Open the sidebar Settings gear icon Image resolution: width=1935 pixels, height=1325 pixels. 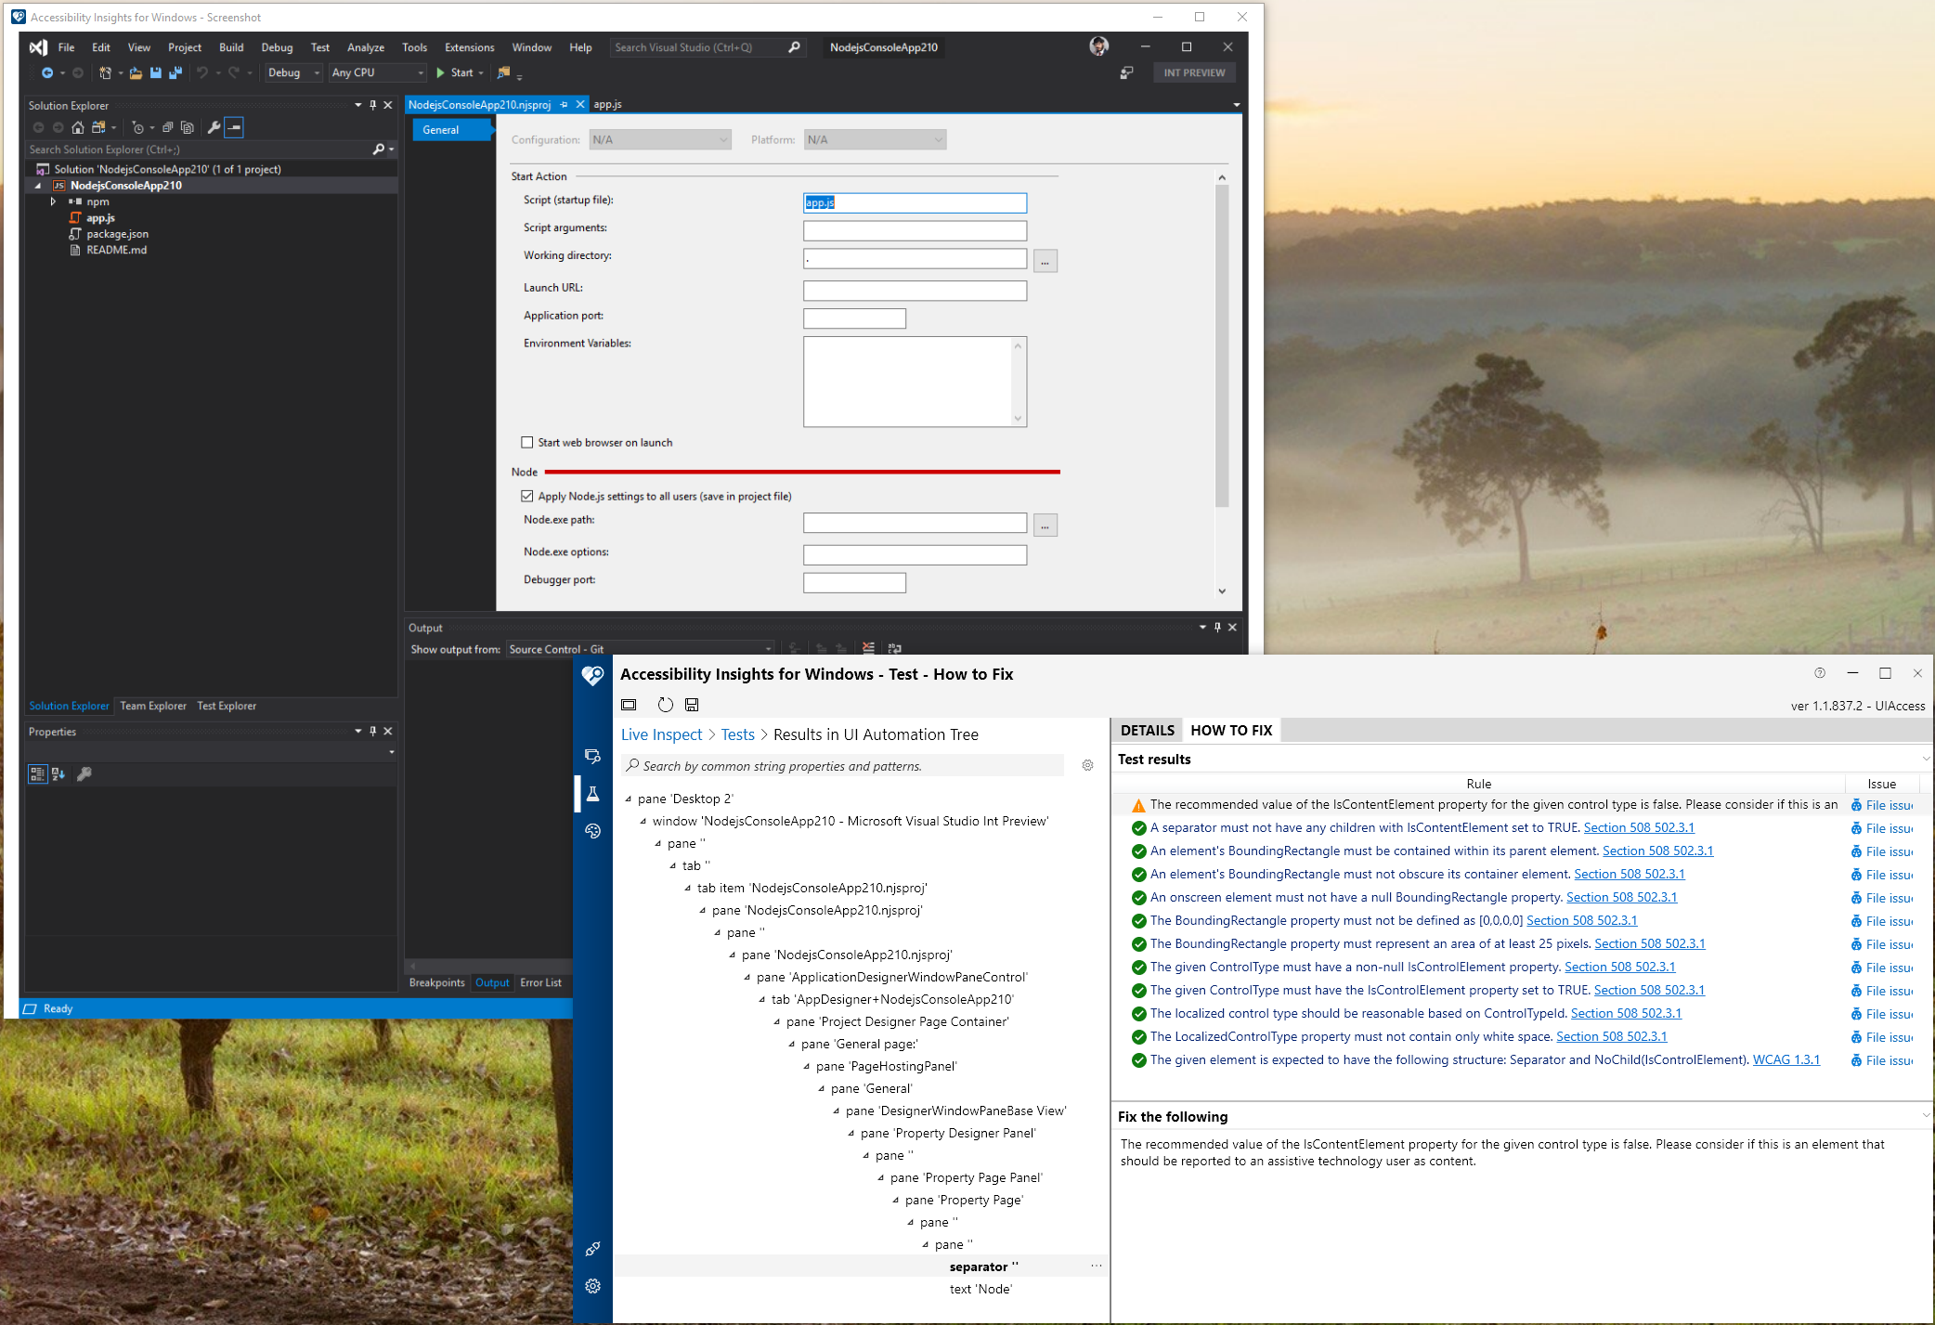[x=592, y=1286]
